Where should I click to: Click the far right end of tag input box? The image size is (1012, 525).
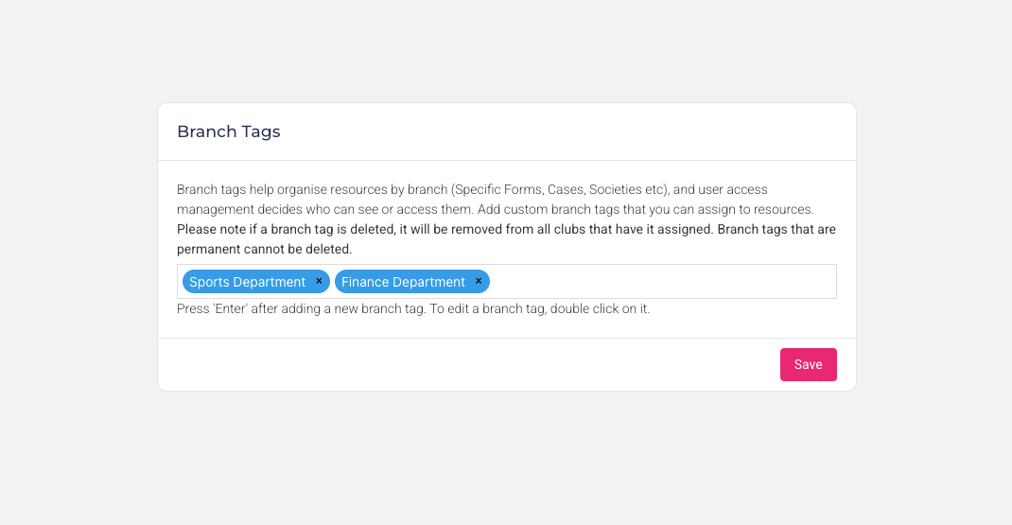tap(823, 282)
